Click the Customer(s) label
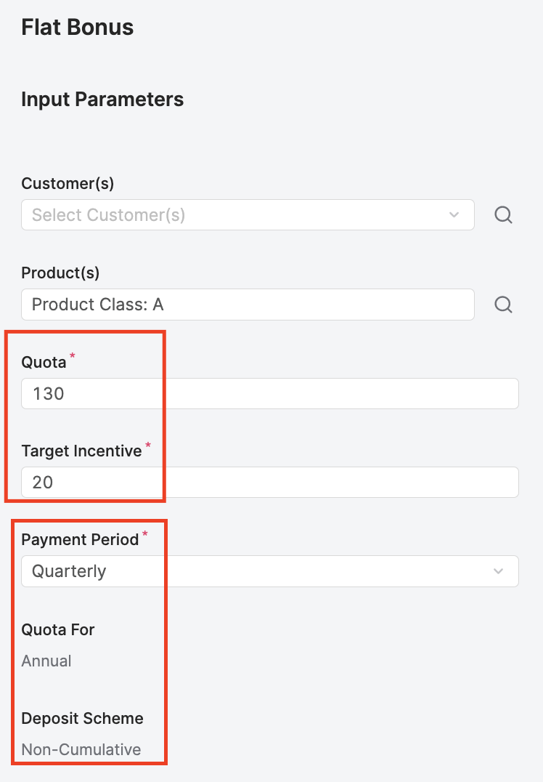 (x=68, y=184)
